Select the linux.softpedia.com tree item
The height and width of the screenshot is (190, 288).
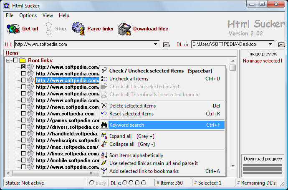pyautogui.click(x=68, y=154)
